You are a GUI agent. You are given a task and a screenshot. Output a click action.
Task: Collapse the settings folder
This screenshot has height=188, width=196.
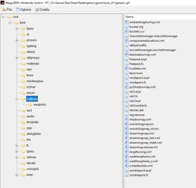click(17, 99)
